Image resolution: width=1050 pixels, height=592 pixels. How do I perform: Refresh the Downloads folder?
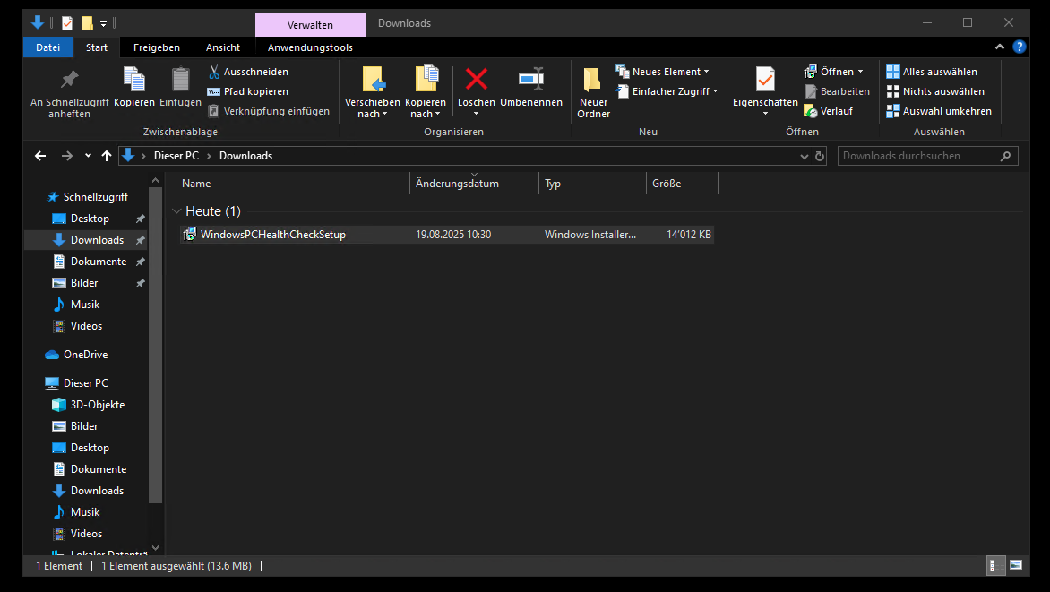point(820,156)
